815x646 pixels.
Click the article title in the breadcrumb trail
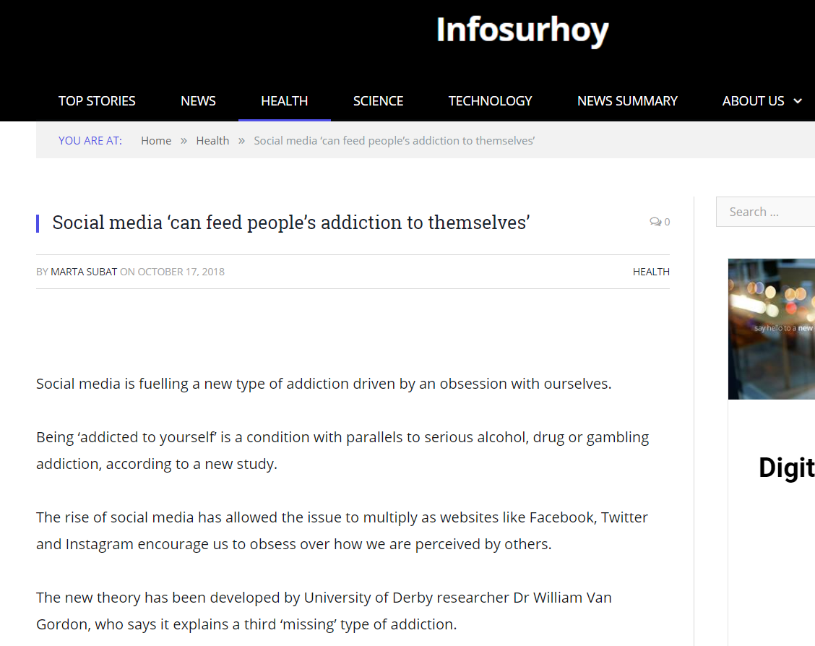[x=394, y=141]
